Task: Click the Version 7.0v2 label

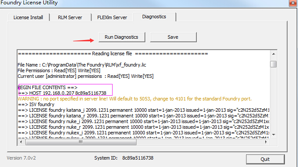Action: coord(21,158)
